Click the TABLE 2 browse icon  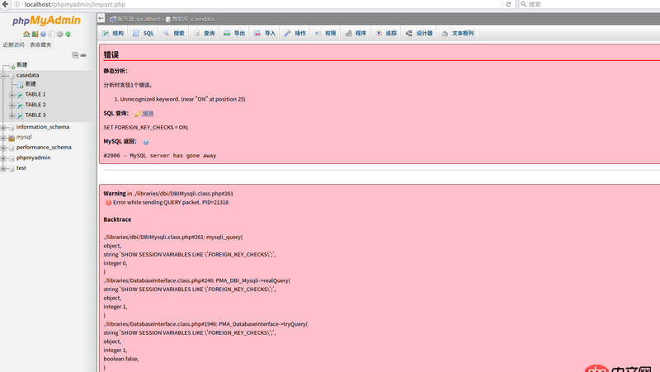(20, 106)
